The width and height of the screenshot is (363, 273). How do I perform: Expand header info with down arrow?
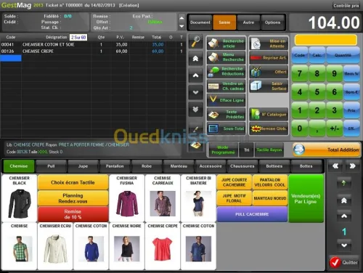(181, 26)
